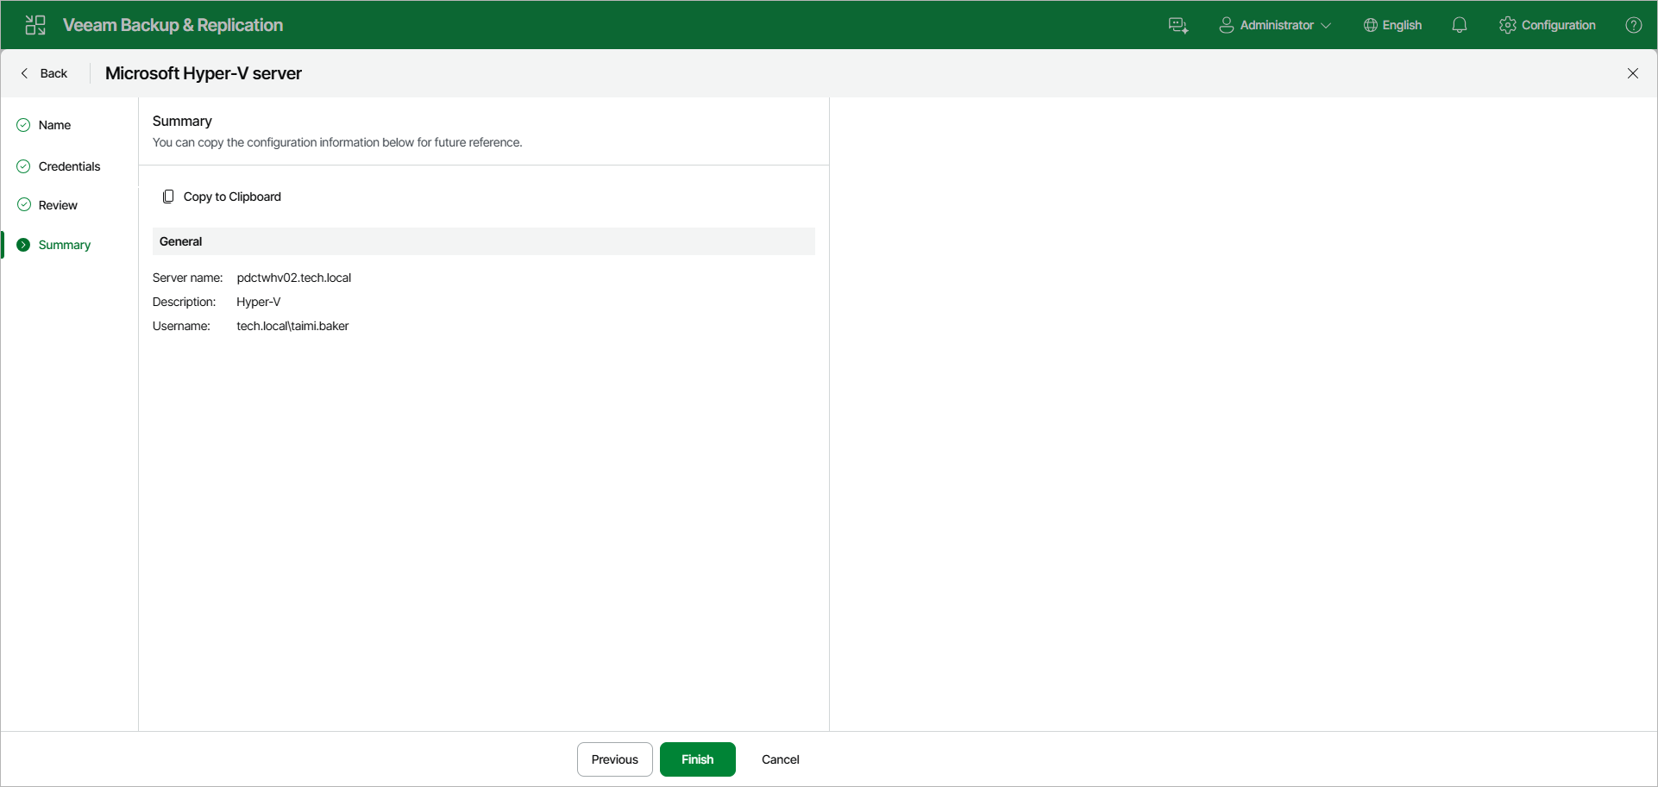
Task: Close the wizard with the X
Action: pos(1633,73)
